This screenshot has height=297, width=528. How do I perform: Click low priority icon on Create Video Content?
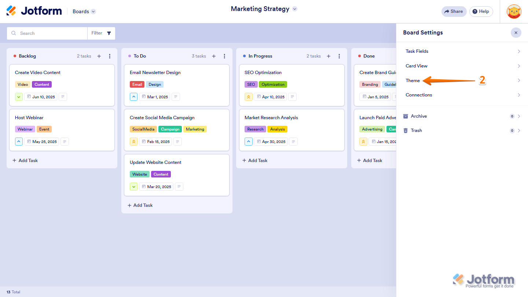pos(19,97)
